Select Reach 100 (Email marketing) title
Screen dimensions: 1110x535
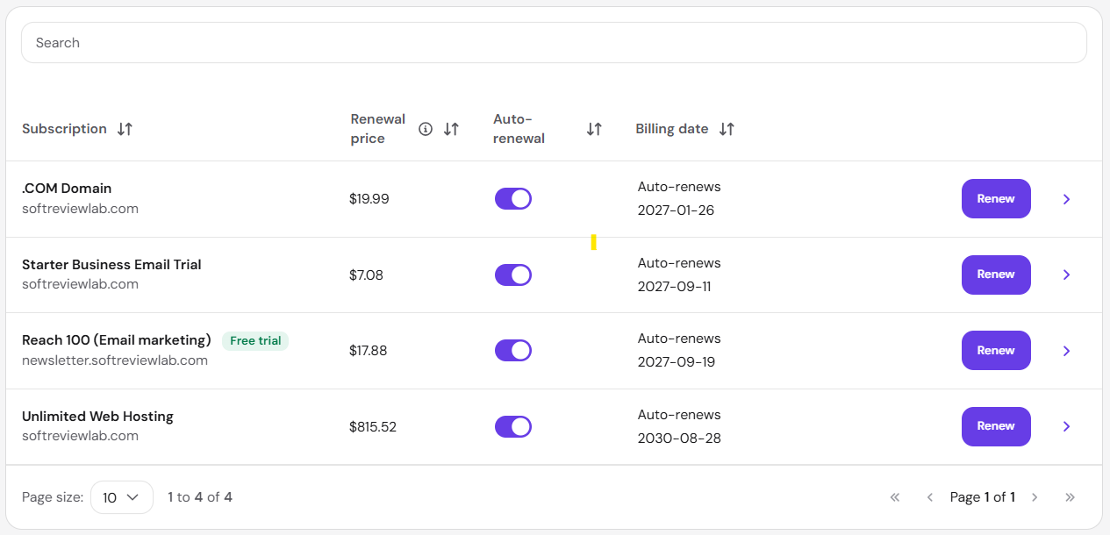coord(117,340)
